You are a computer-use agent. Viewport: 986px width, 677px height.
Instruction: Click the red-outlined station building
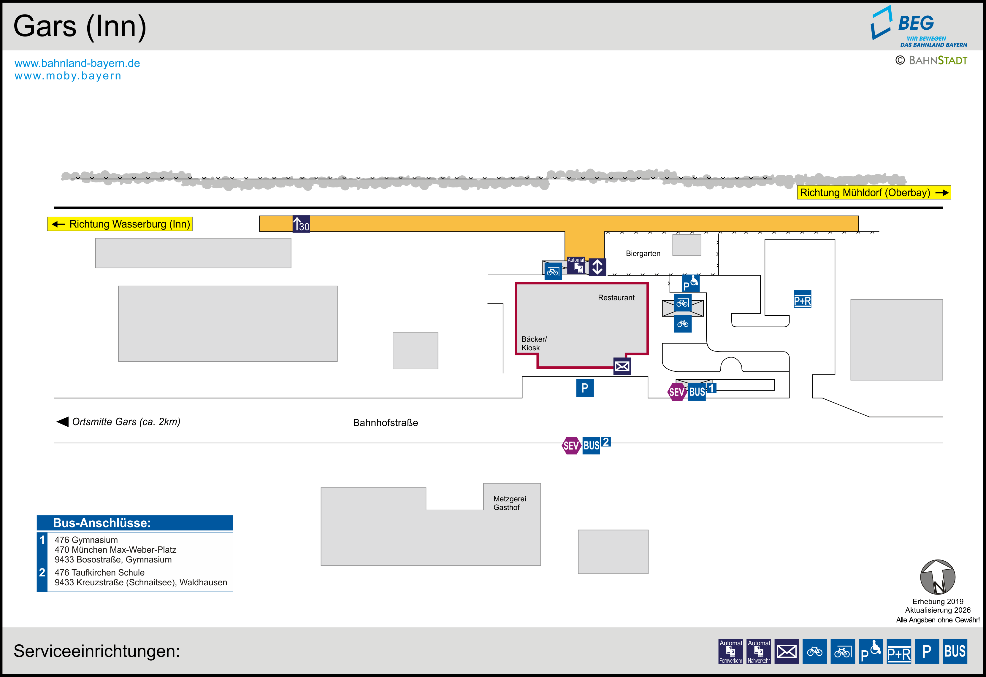tap(582, 325)
